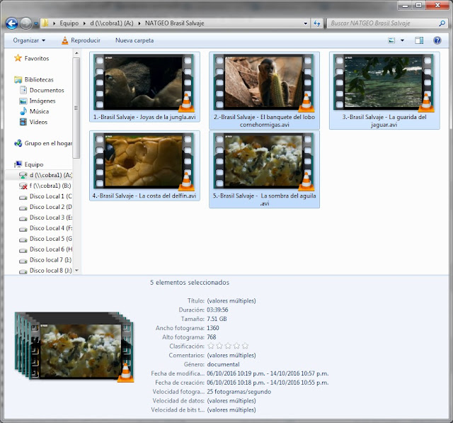The height and width of the screenshot is (423, 453).
Task: Click the search magnifier icon
Action: [x=442, y=23]
